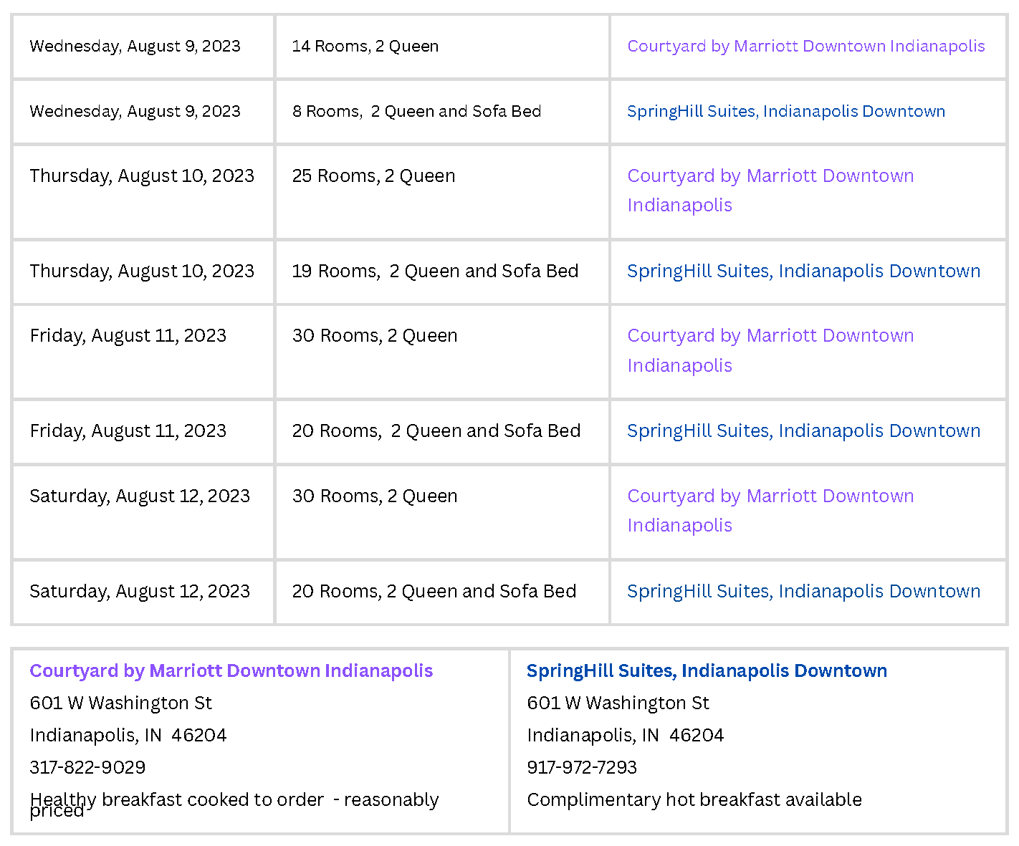The height and width of the screenshot is (846, 1019).
Task: Click "601 W Washington St" under the Courtyard heading
Action: click(120, 703)
